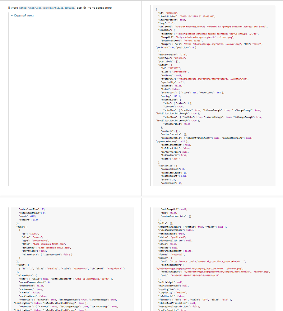The width and height of the screenshot is (283, 311).
Task: Click the line containing "voteTimeExpired"
Action: 66,279
